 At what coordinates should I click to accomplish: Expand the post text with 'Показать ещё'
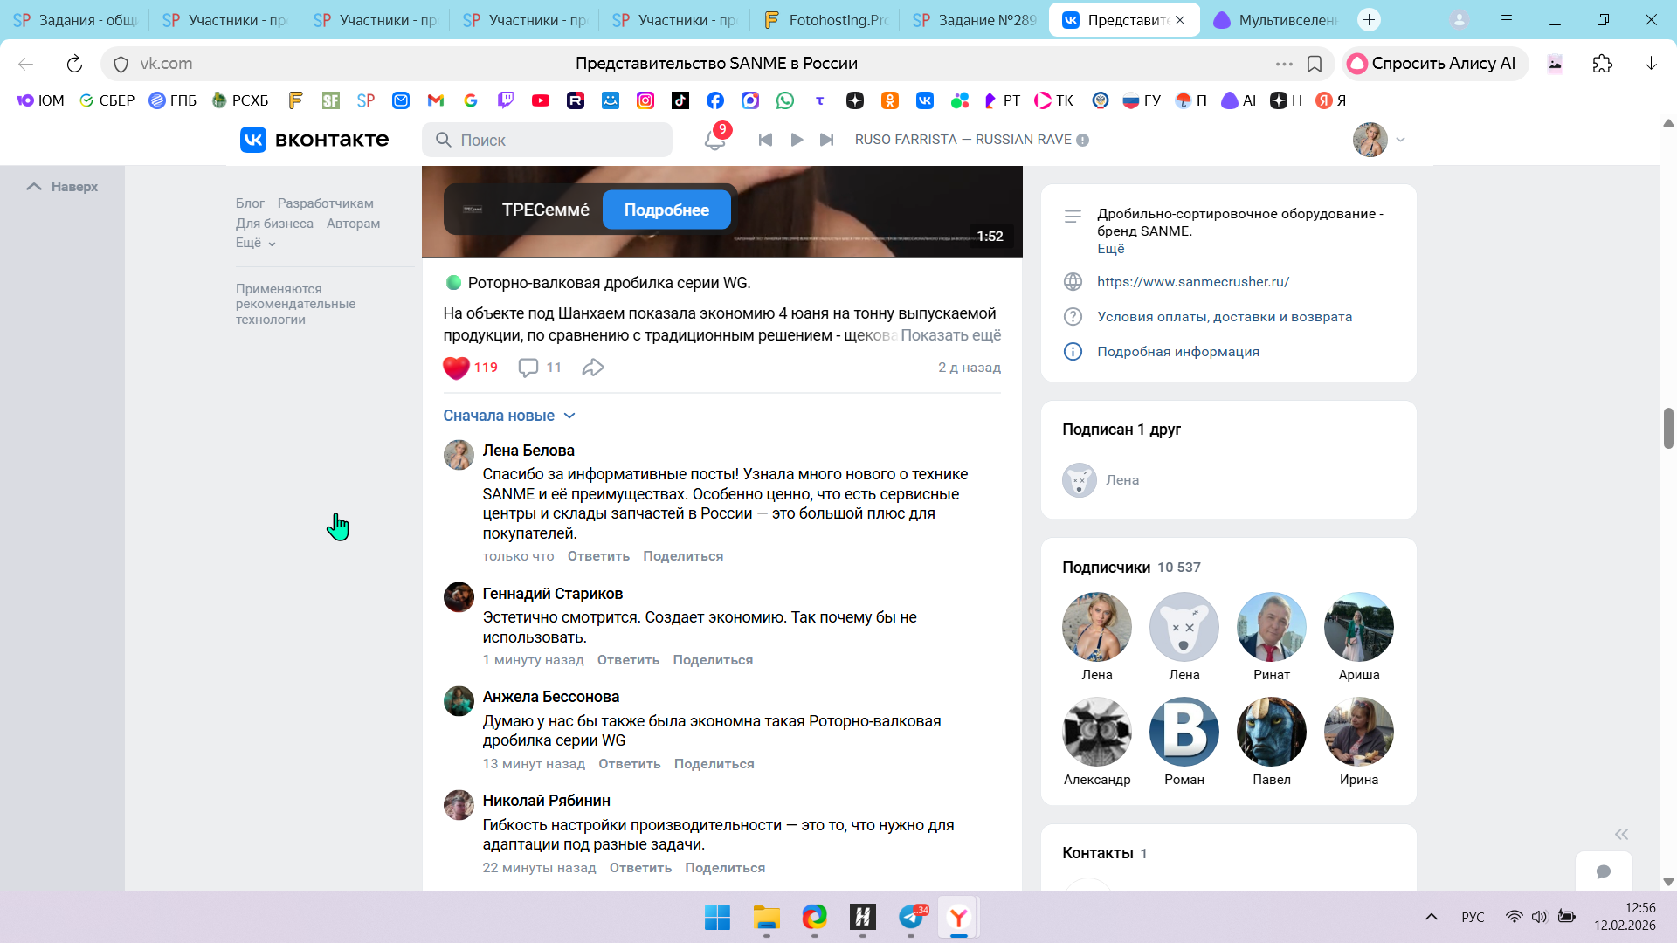950,335
